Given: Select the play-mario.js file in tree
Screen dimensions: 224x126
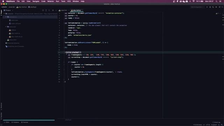Looking at the screenshot, I should 14,33.
